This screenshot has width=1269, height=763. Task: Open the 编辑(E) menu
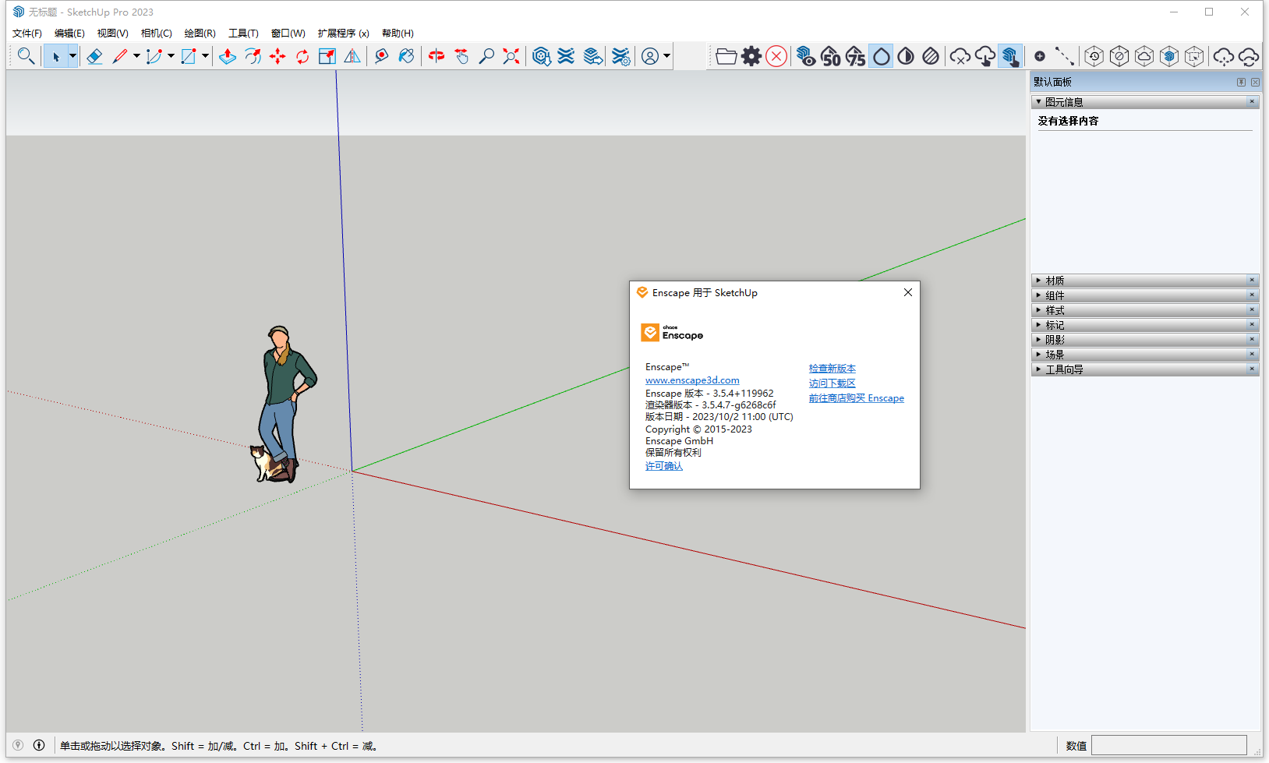[69, 34]
